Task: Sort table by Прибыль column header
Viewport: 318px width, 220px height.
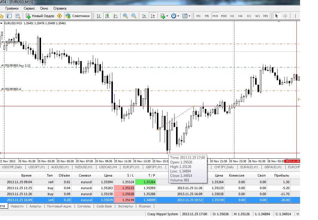Action: [281, 175]
